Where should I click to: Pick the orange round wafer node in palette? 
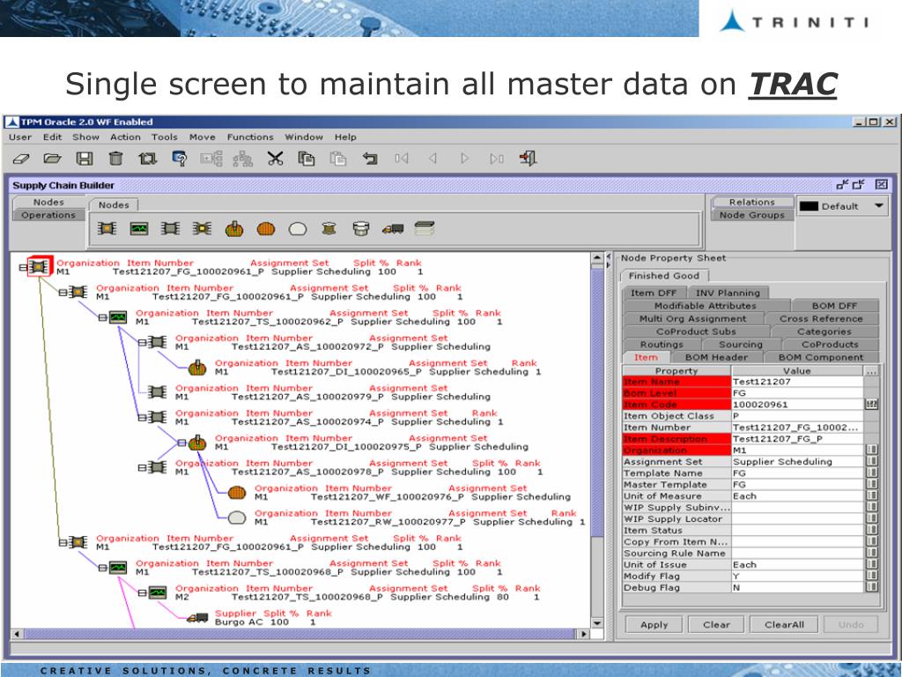(x=266, y=229)
